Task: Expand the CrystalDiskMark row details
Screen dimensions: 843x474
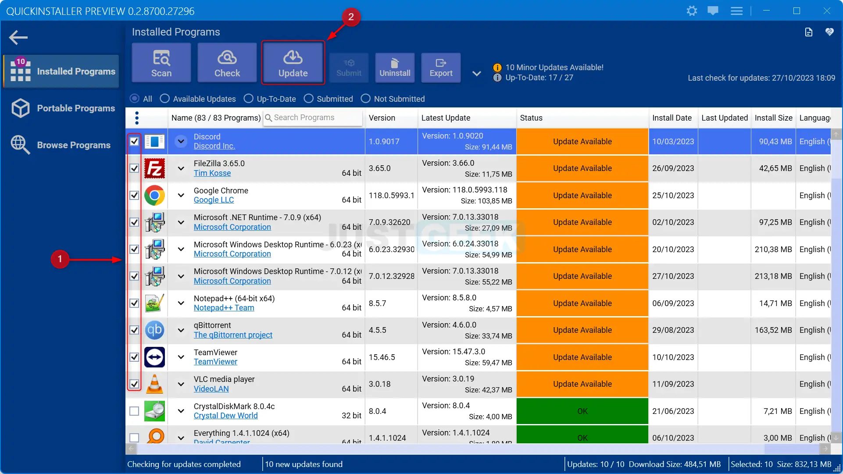Action: [181, 411]
